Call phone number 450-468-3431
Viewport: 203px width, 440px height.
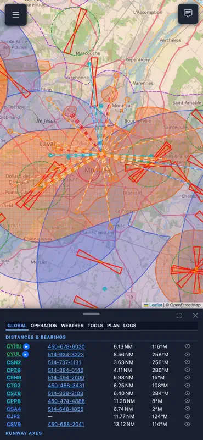click(x=66, y=386)
